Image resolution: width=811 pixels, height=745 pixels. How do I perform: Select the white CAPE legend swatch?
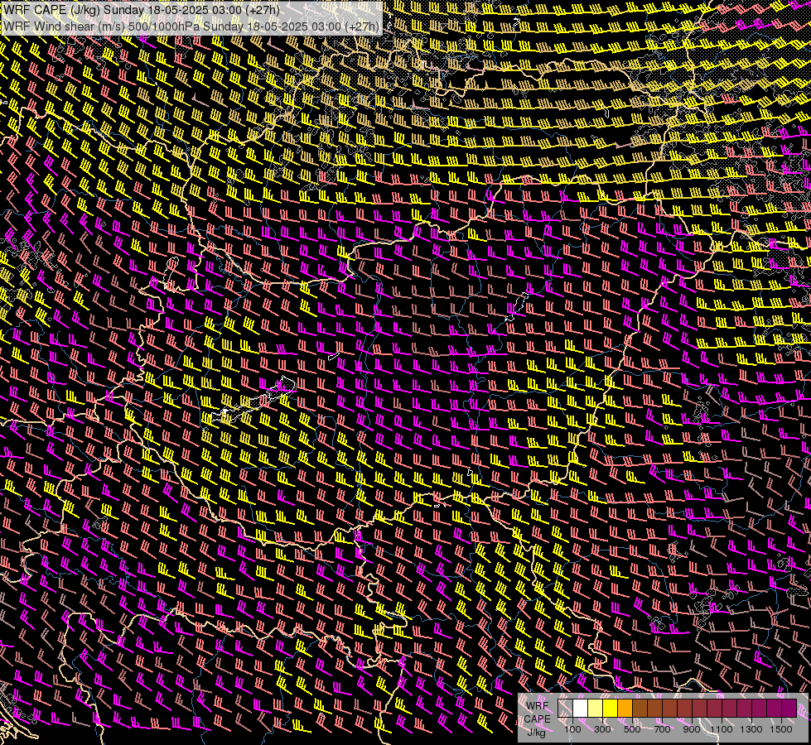(x=581, y=708)
